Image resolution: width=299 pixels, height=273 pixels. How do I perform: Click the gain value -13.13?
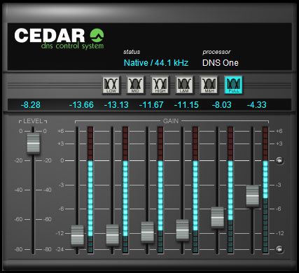point(116,105)
